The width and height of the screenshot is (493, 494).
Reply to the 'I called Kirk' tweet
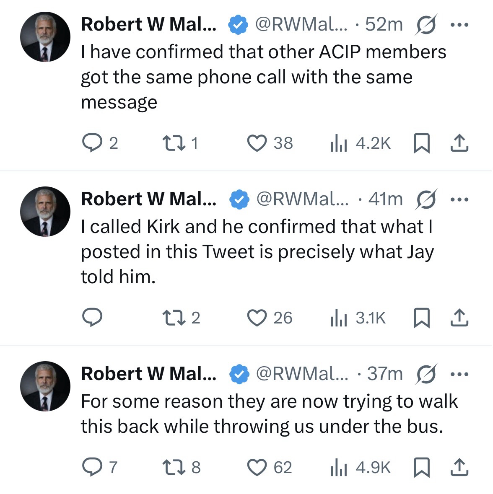(x=91, y=318)
